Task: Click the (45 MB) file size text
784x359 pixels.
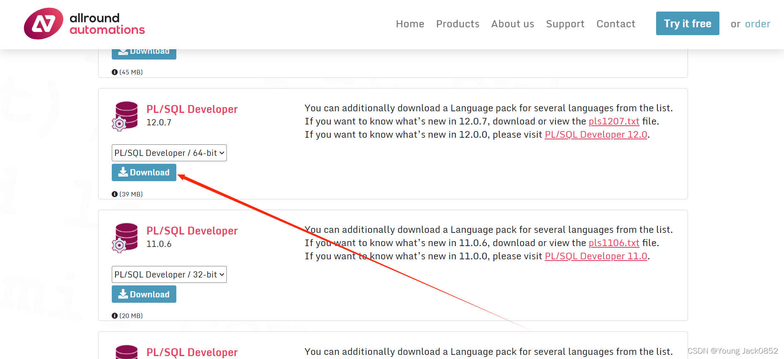Action: [131, 72]
